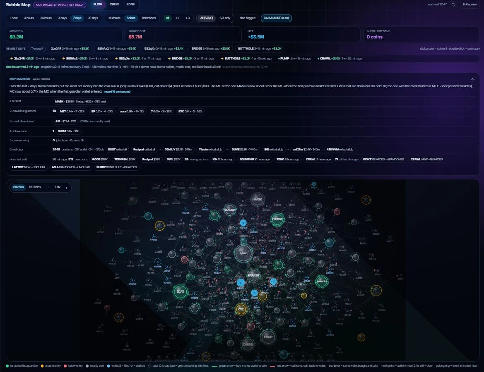Click WDYT GUARDED→ABANDONED status chip
This screenshot has width=484, height=372.
tap(383, 160)
